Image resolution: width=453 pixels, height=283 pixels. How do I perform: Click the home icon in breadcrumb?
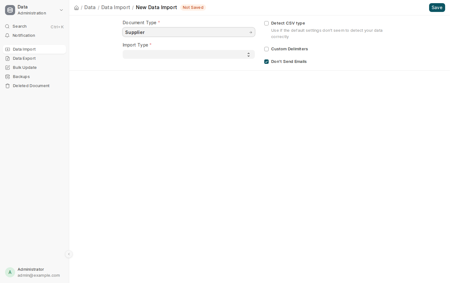(x=76, y=8)
